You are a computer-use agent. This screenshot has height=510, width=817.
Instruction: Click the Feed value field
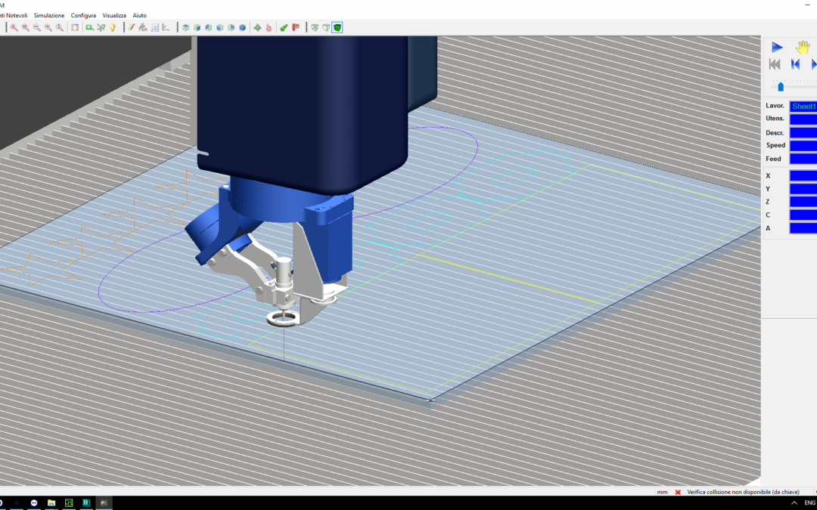803,159
